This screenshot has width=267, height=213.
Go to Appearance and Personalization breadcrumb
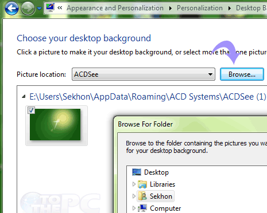(115, 8)
